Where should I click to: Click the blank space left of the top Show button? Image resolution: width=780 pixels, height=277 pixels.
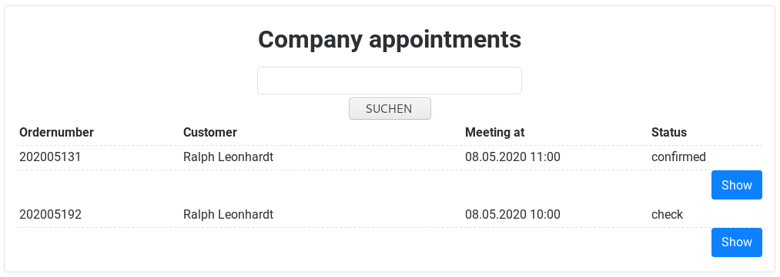[364, 185]
